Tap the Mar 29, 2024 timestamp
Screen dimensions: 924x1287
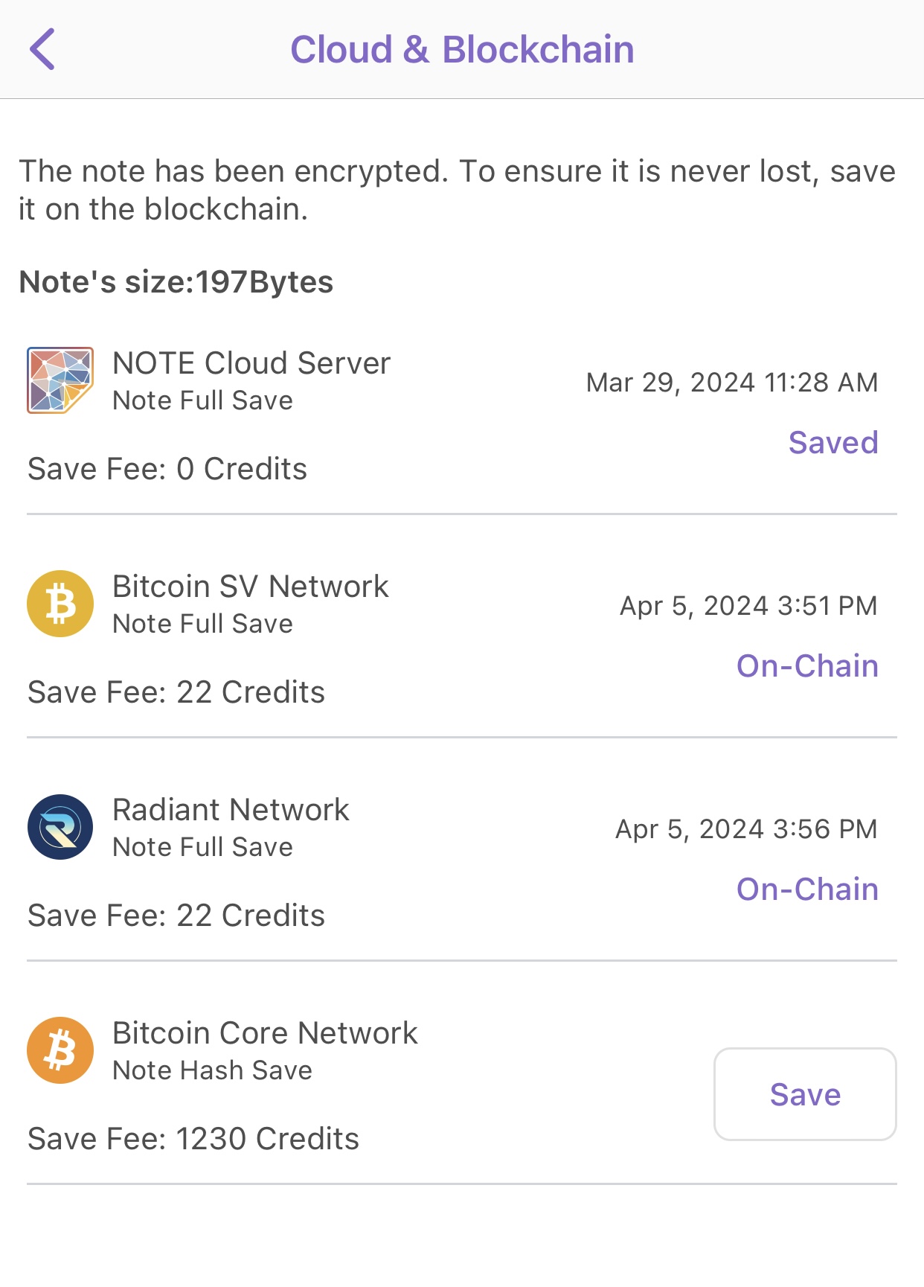pyautogui.click(x=731, y=383)
